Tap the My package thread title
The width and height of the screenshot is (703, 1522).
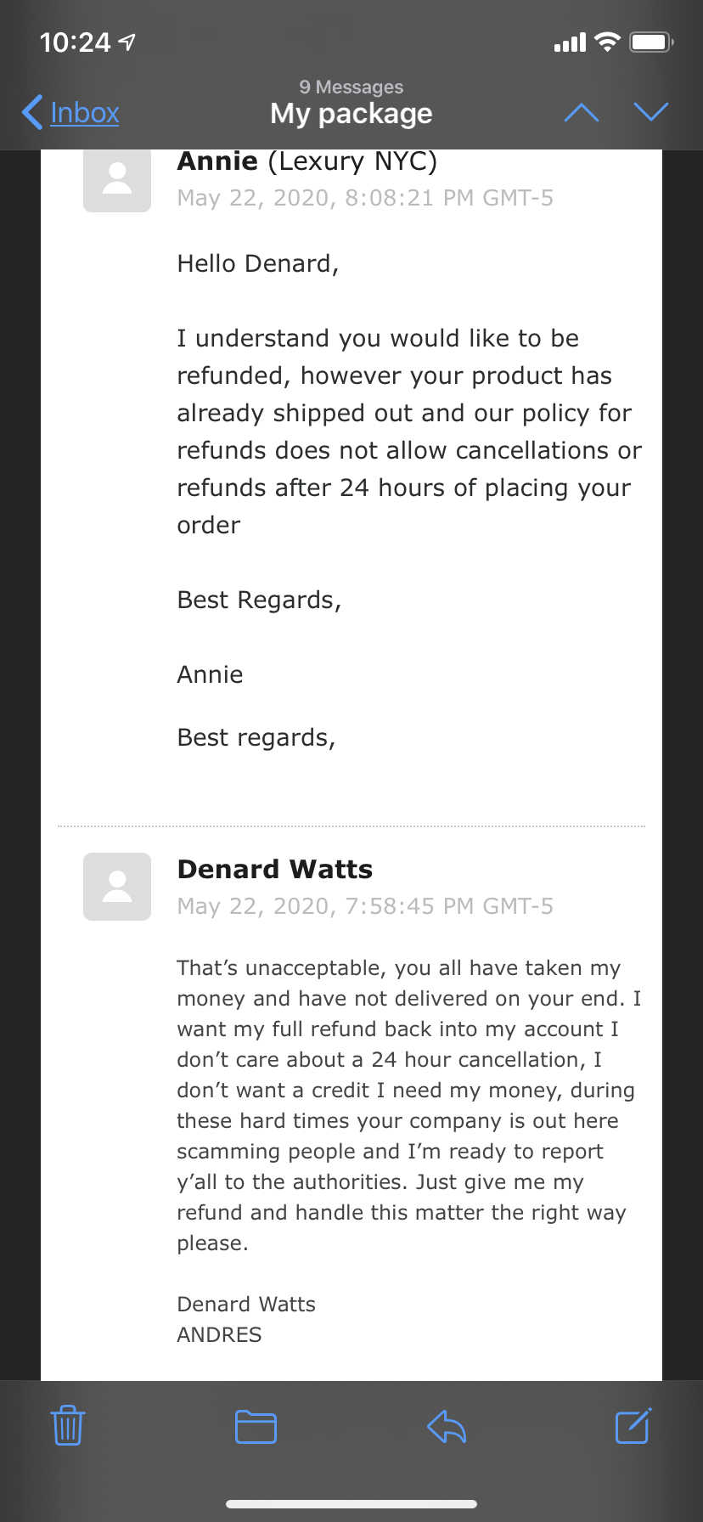click(x=351, y=114)
